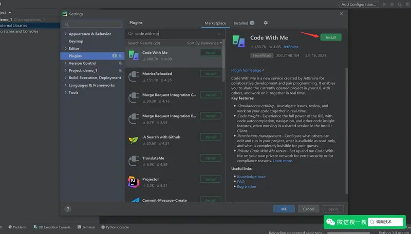Click the A Search with Github leaf icon

click(x=134, y=140)
